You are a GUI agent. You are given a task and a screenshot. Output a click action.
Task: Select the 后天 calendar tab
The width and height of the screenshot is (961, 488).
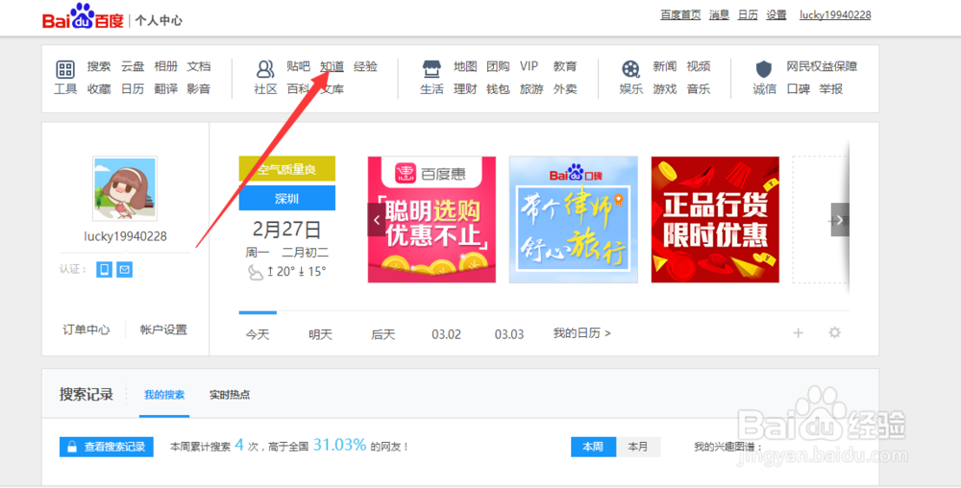tap(383, 334)
